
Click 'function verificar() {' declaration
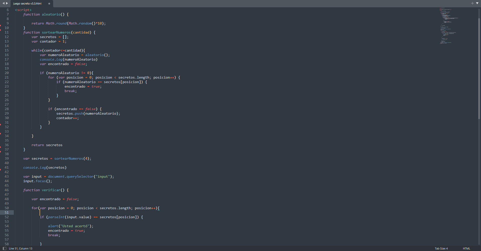(46, 190)
